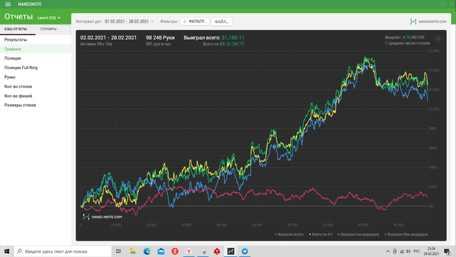This screenshot has width=456, height=257.
Task: Launch Microsoft Edge from taskbar
Action: (x=147, y=251)
